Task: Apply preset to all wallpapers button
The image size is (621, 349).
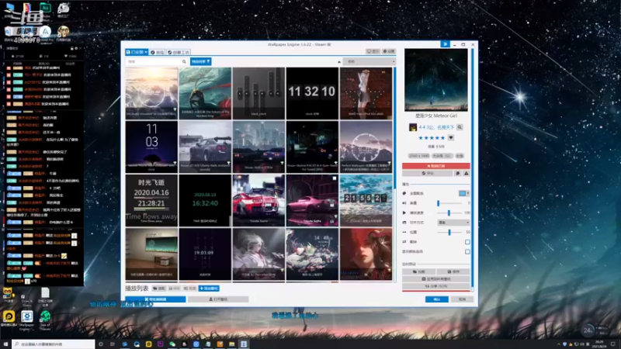Action: 436,279
